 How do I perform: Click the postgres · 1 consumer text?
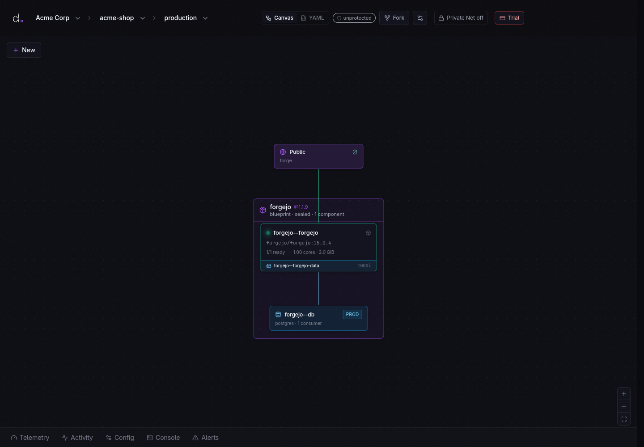(298, 323)
